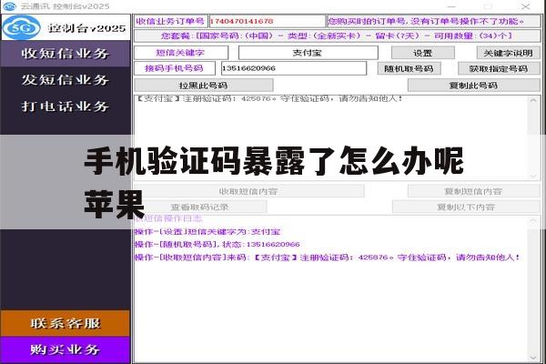Click the 接码手机号码 number field
Viewport: 546px width, 364px height.
click(x=294, y=68)
